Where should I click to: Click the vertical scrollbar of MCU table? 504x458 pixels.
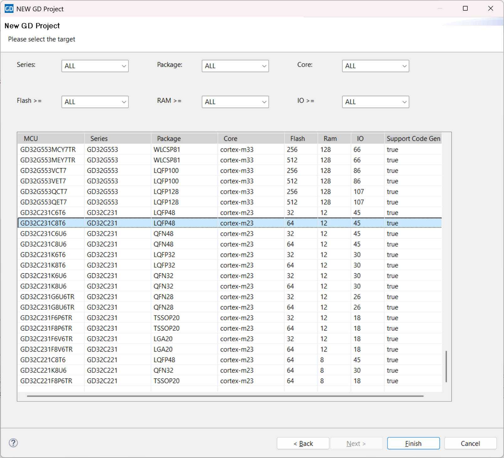(x=446, y=366)
